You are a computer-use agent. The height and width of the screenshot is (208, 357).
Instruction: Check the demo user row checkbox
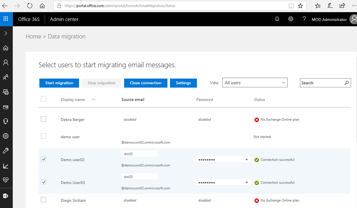pyautogui.click(x=43, y=136)
